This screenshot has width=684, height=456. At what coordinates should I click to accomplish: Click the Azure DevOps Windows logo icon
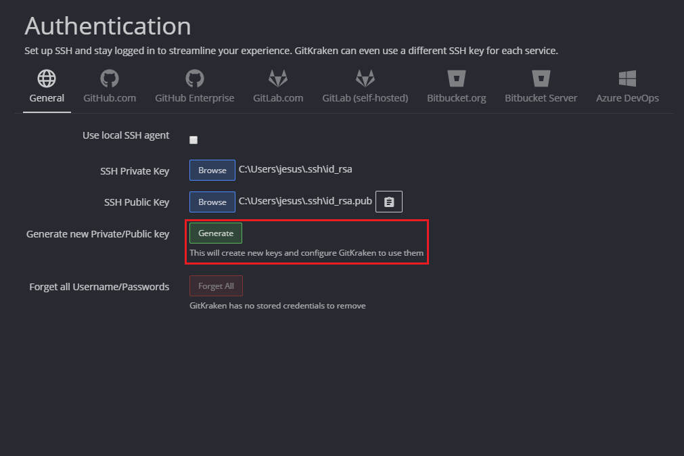click(627, 78)
